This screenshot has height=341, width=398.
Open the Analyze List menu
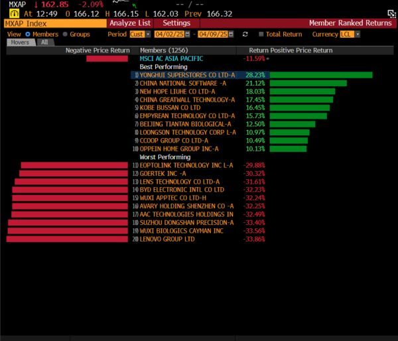pyautogui.click(x=130, y=23)
